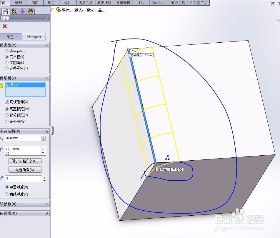
Task: Click 设定所有 set all button
Action: pos(25,169)
